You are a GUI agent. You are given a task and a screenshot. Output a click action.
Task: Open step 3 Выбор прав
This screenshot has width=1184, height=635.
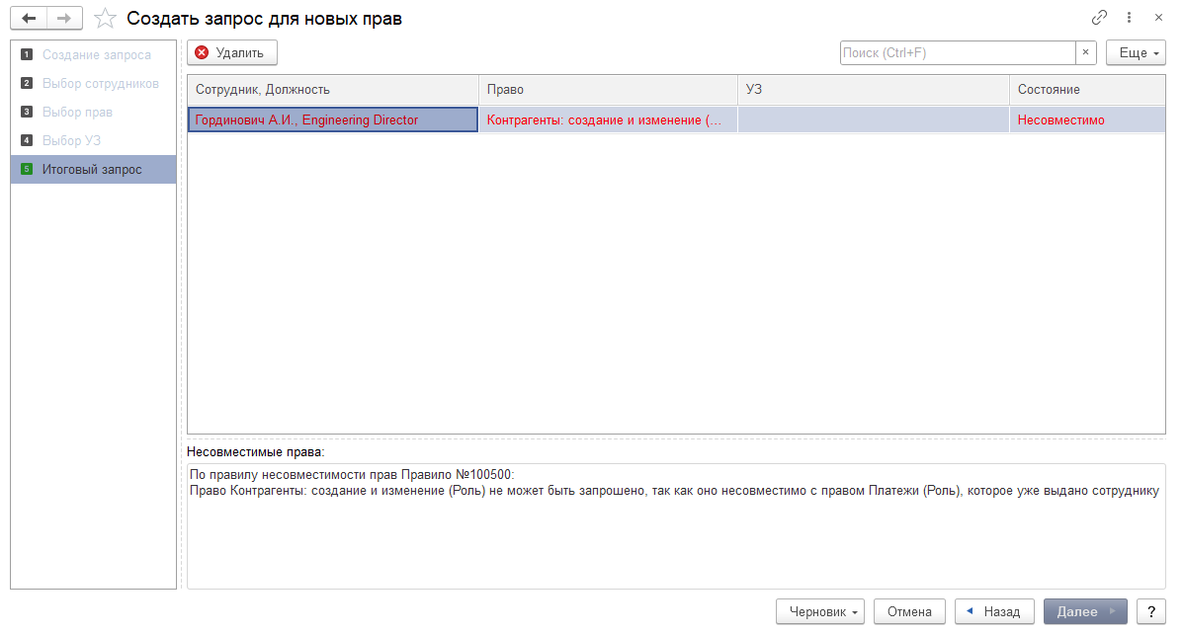pos(94,112)
